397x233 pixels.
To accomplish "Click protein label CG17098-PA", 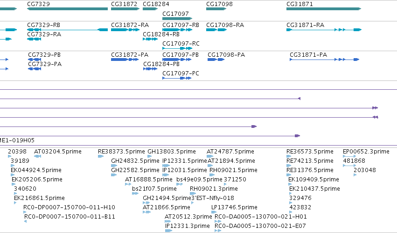I will click(226, 55).
